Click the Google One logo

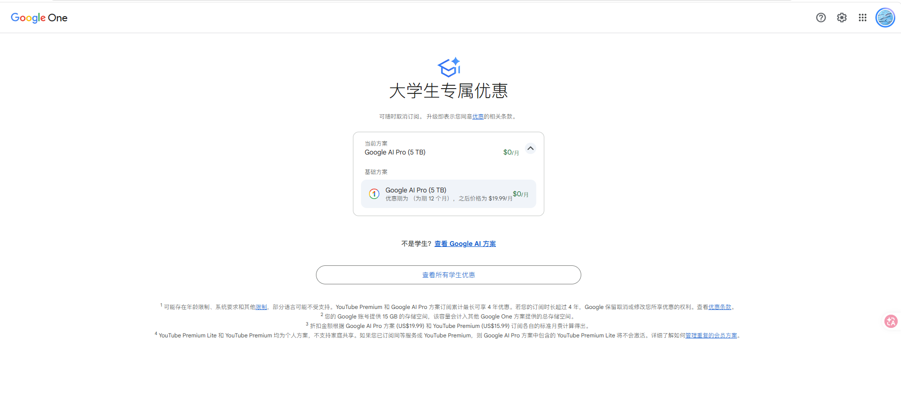click(39, 18)
